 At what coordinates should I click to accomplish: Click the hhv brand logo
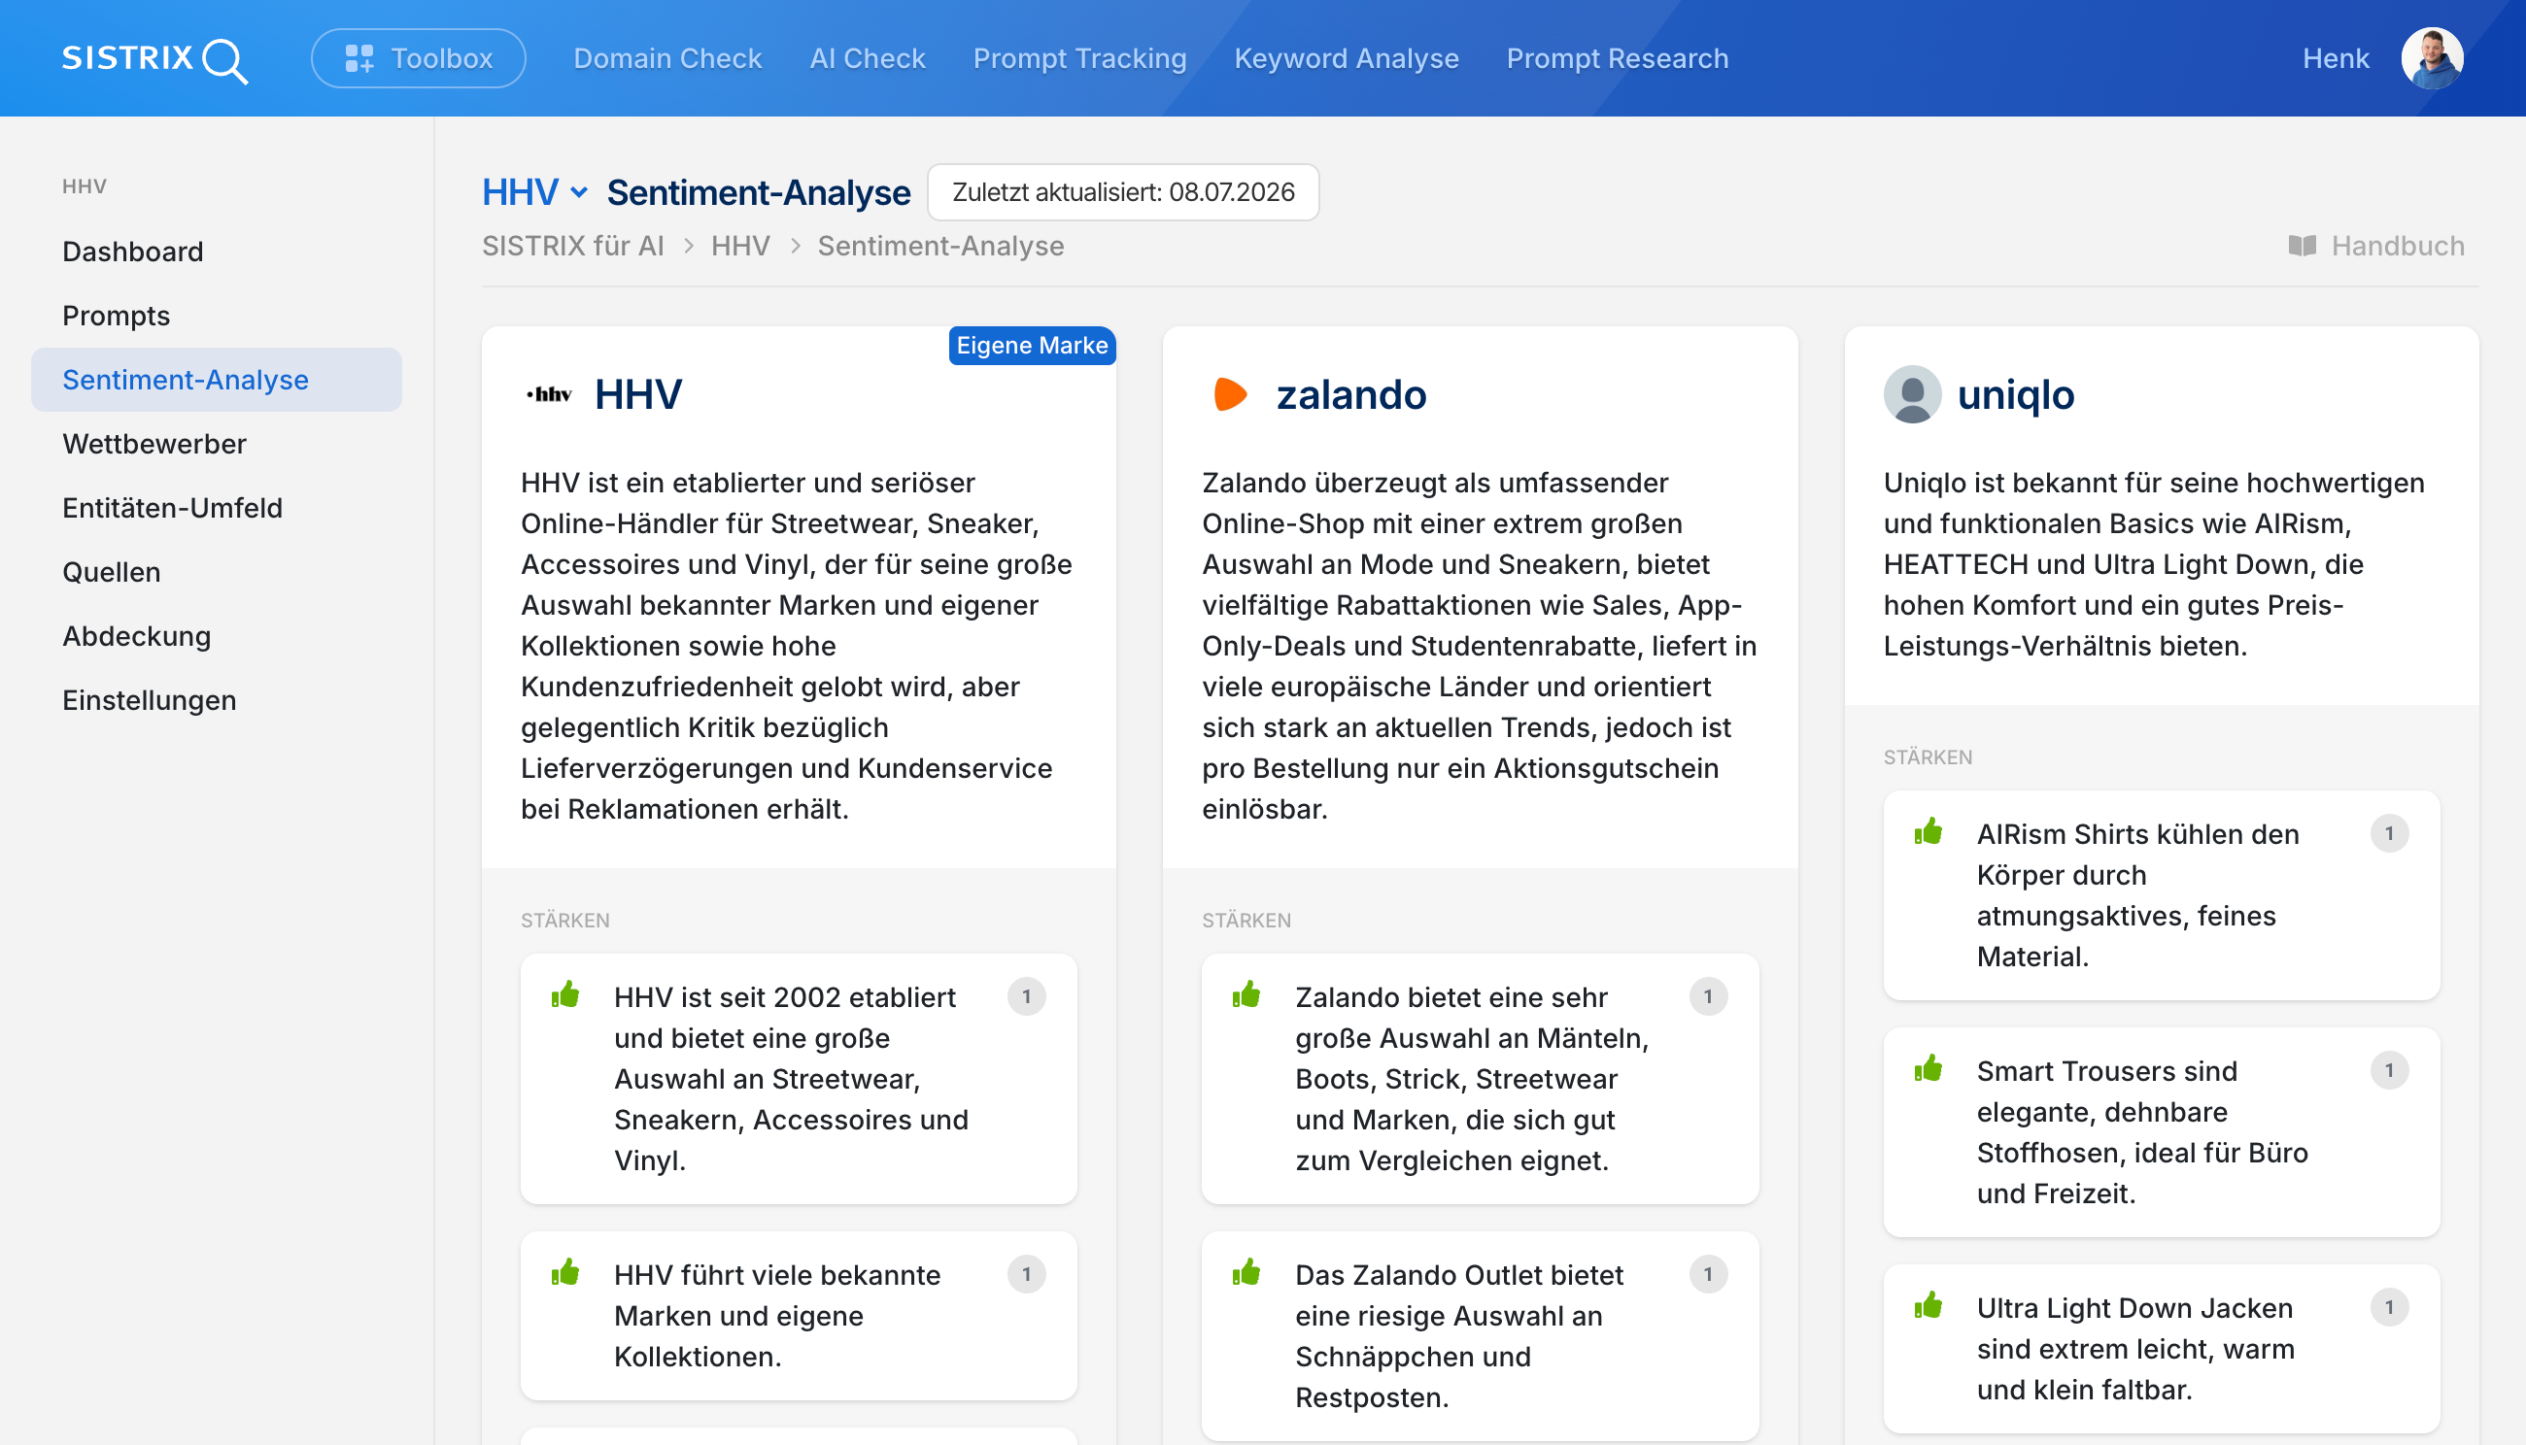[549, 395]
